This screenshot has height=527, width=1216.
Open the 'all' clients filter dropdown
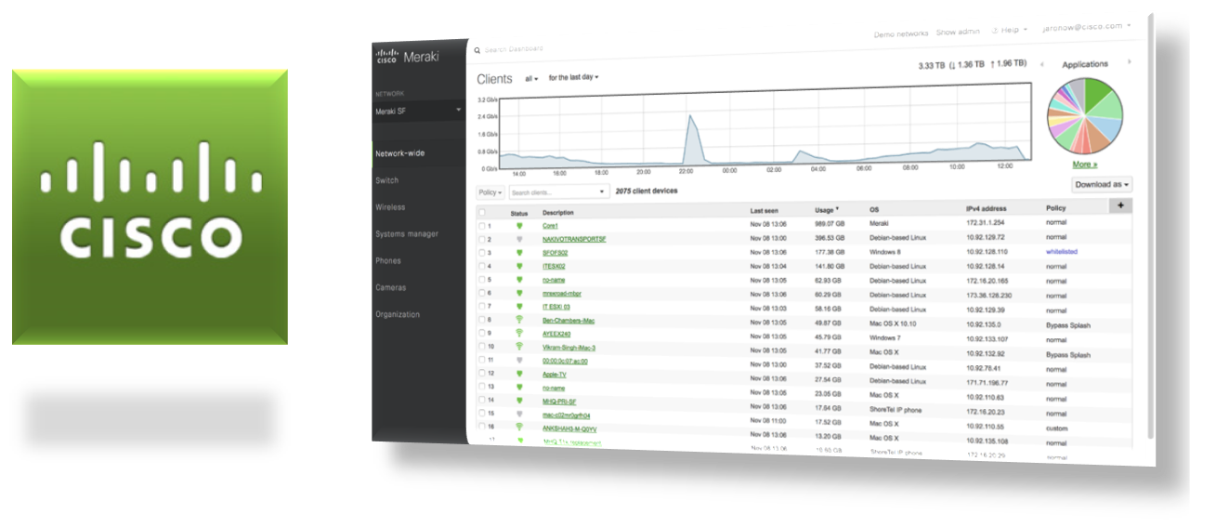pyautogui.click(x=530, y=79)
